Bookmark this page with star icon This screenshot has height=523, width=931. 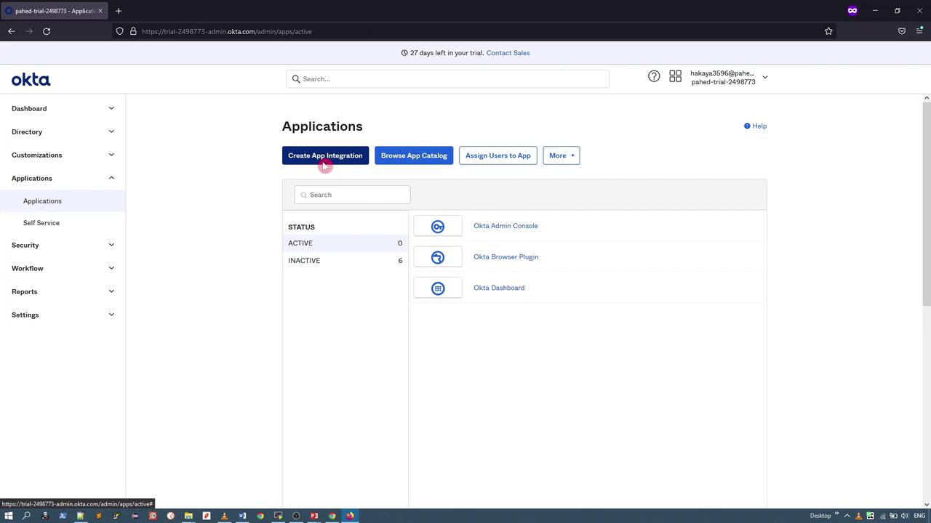coord(828,31)
